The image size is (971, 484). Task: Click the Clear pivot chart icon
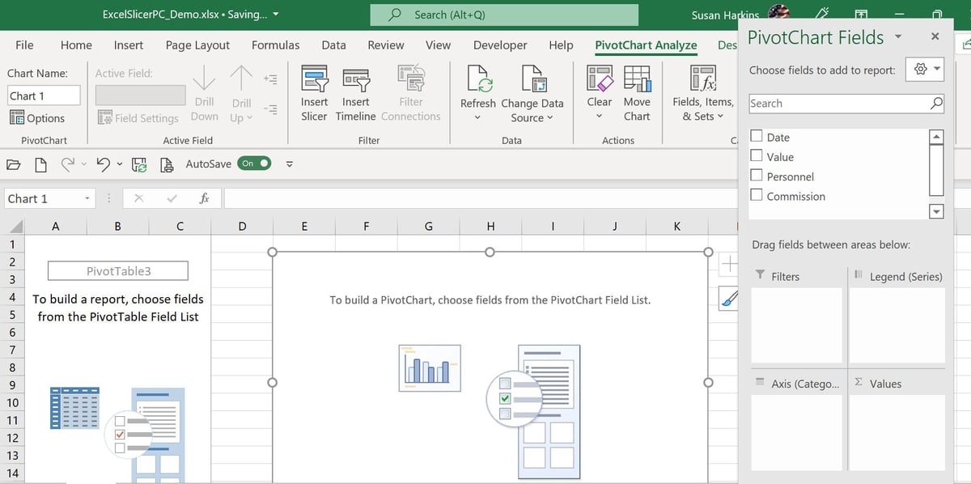pyautogui.click(x=600, y=78)
